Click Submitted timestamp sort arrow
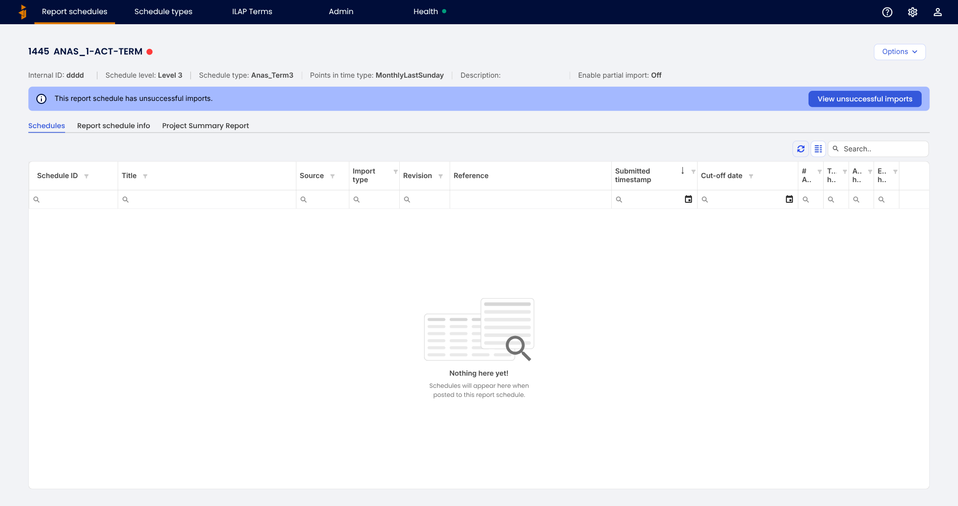The height and width of the screenshot is (506, 958). [682, 171]
